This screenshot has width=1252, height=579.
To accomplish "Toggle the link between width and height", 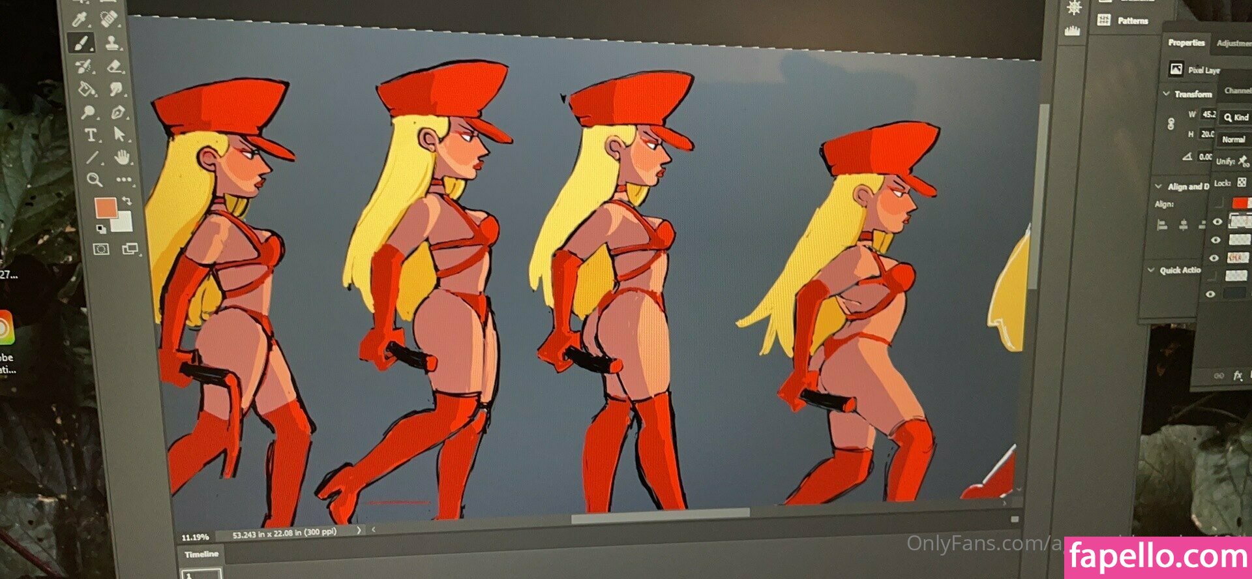I will (1171, 123).
